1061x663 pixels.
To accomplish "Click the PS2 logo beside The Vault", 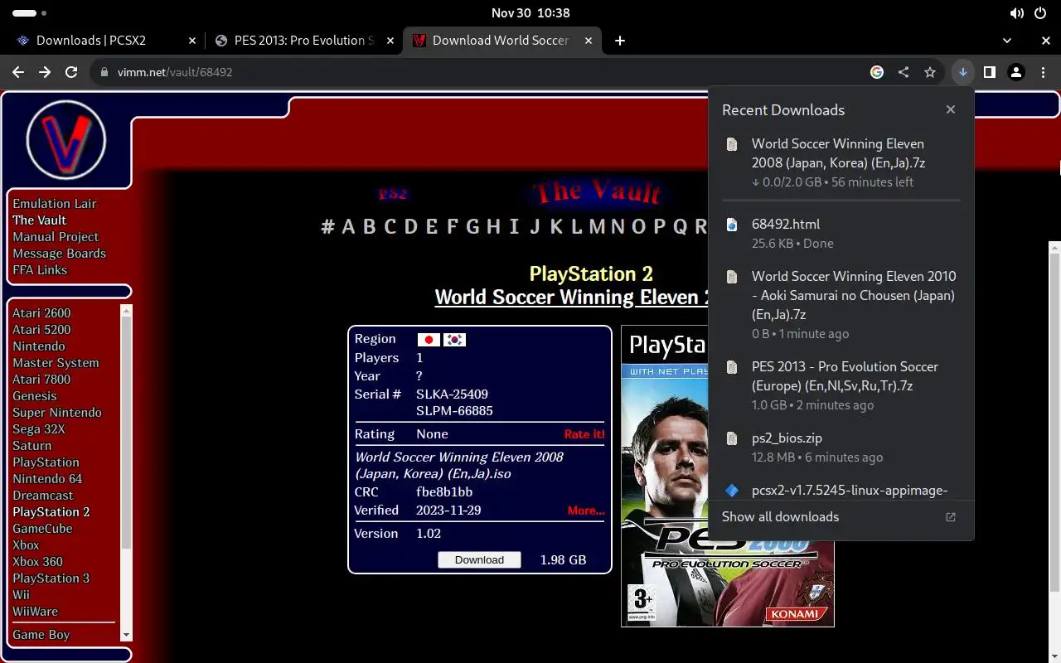I will click(393, 194).
